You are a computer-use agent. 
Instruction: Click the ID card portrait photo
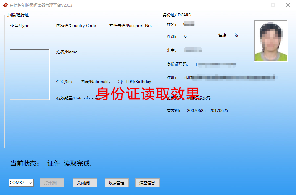271,40
